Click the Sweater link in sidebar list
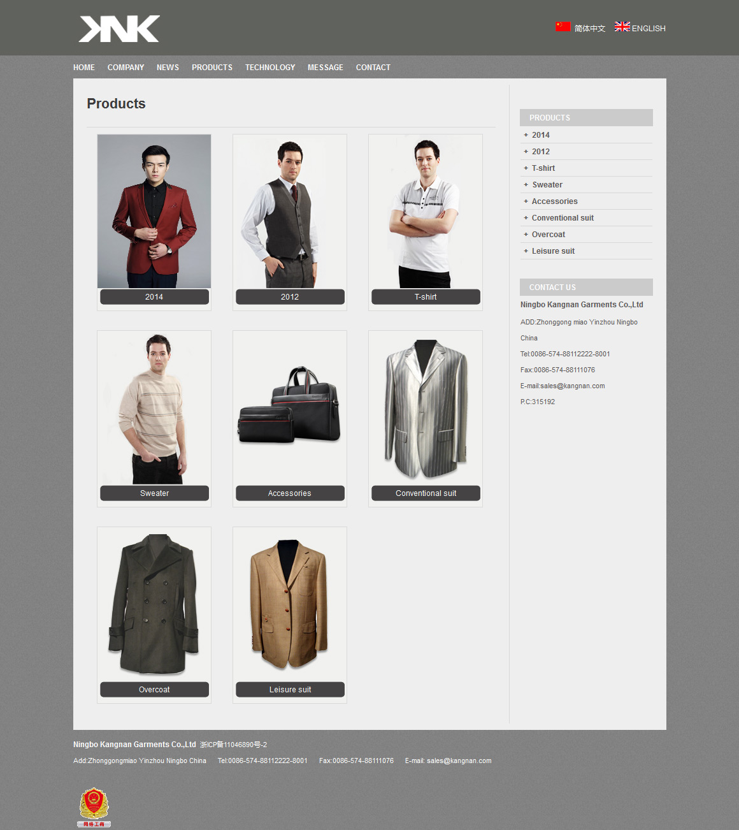The width and height of the screenshot is (739, 830). (x=547, y=185)
